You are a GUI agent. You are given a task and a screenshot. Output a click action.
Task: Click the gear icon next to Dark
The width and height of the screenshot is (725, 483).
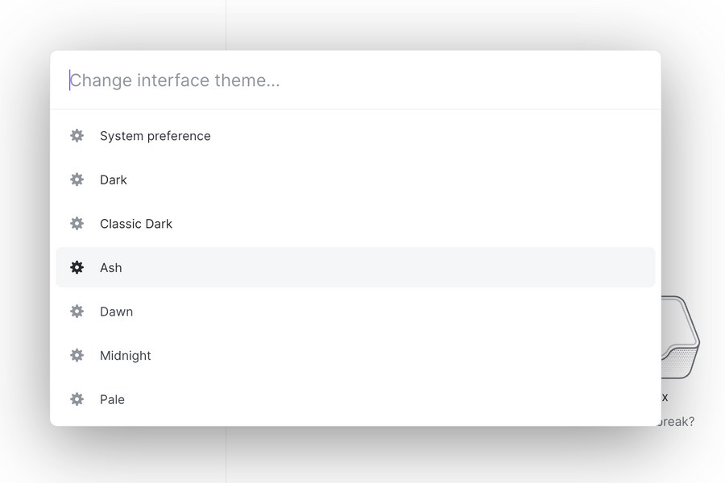77,180
